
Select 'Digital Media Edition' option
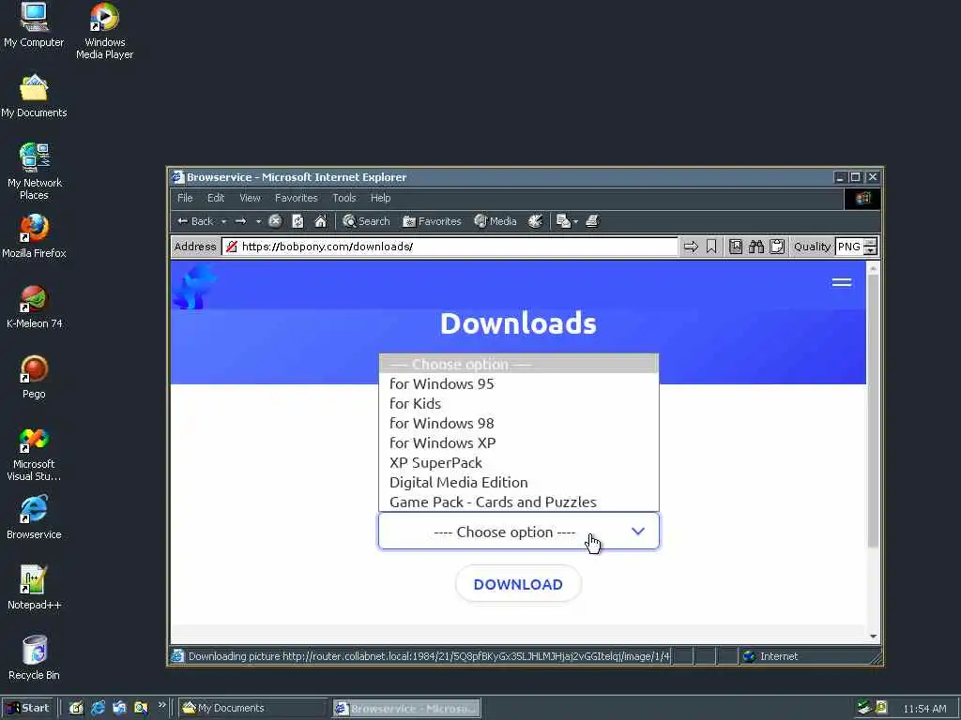coord(519,482)
